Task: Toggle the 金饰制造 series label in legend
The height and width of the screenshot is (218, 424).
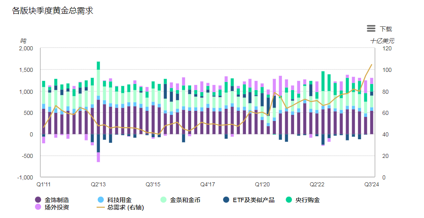Action: (x=57, y=200)
